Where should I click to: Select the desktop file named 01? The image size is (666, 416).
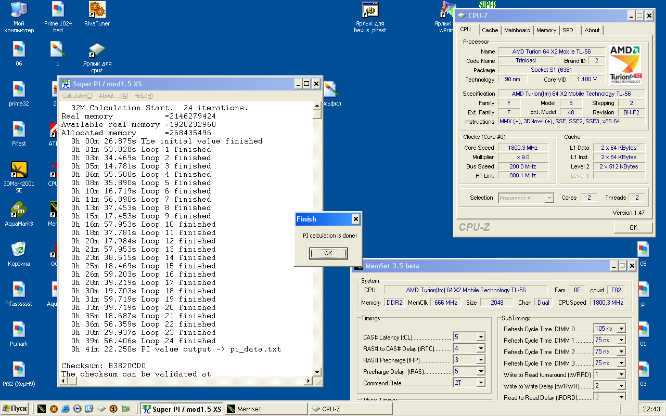(x=644, y=334)
